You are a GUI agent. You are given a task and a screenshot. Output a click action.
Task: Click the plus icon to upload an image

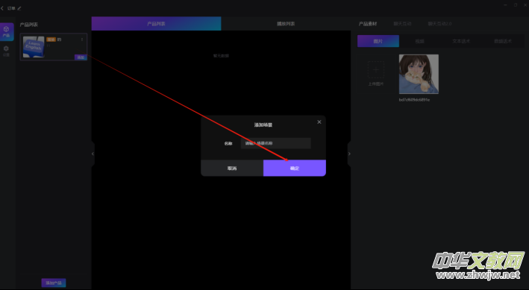tap(376, 70)
